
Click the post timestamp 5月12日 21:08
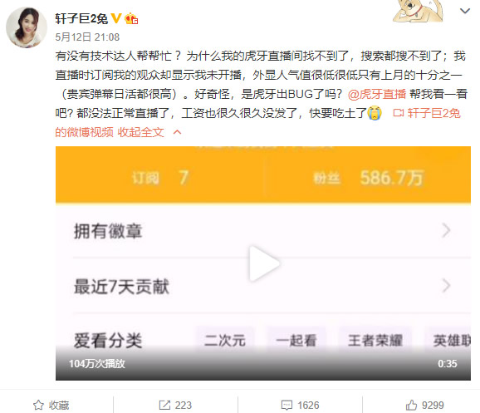click(87, 37)
